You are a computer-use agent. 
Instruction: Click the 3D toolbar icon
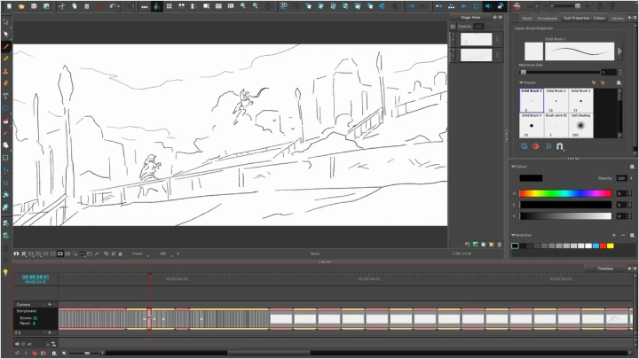coord(284,6)
